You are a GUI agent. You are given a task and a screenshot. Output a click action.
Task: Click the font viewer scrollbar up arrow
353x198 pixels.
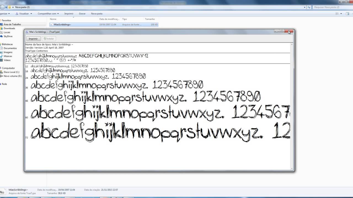[292, 45]
